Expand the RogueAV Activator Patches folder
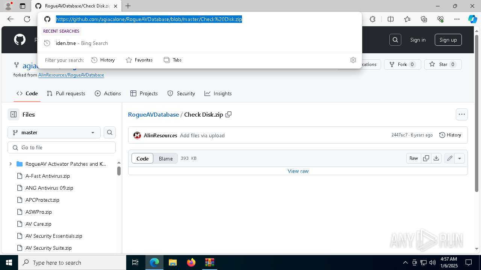This screenshot has width=481, height=270. [11, 164]
